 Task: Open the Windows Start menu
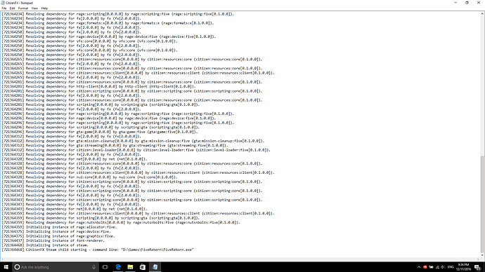(6, 267)
